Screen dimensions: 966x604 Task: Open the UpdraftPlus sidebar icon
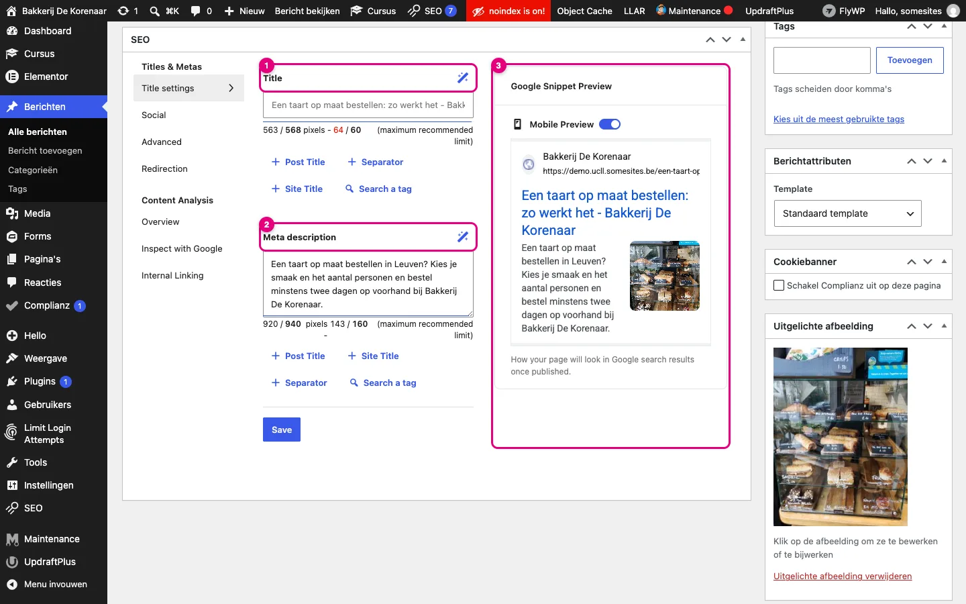coord(11,562)
